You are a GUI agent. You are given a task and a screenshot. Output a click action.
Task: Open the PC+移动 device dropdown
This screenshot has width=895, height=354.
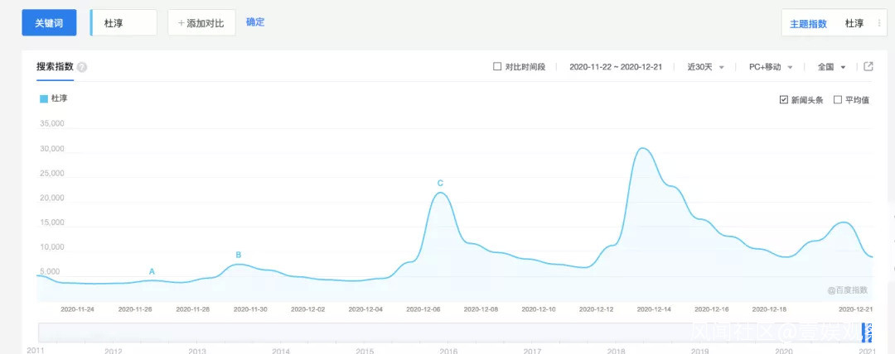[x=771, y=67]
